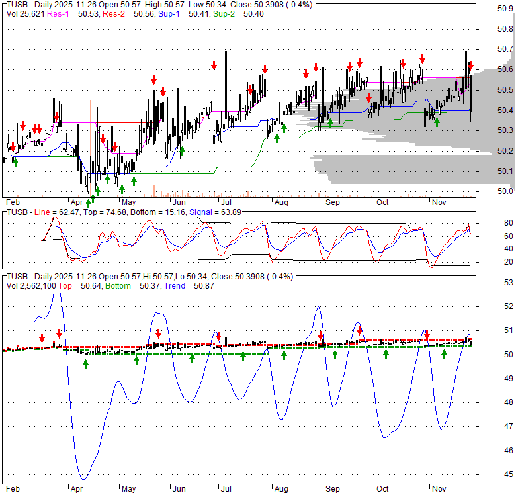
Task: Click the Nov label on the bottom chart axis
Action: tap(438, 489)
